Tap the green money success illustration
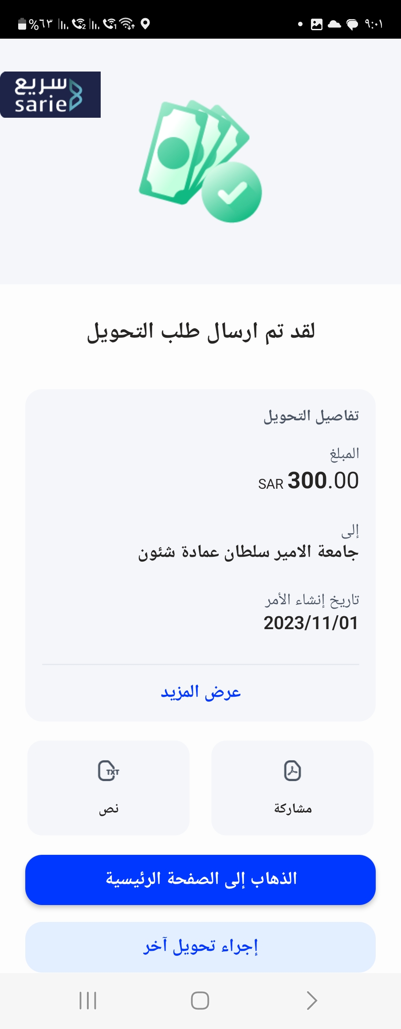 pos(200,161)
